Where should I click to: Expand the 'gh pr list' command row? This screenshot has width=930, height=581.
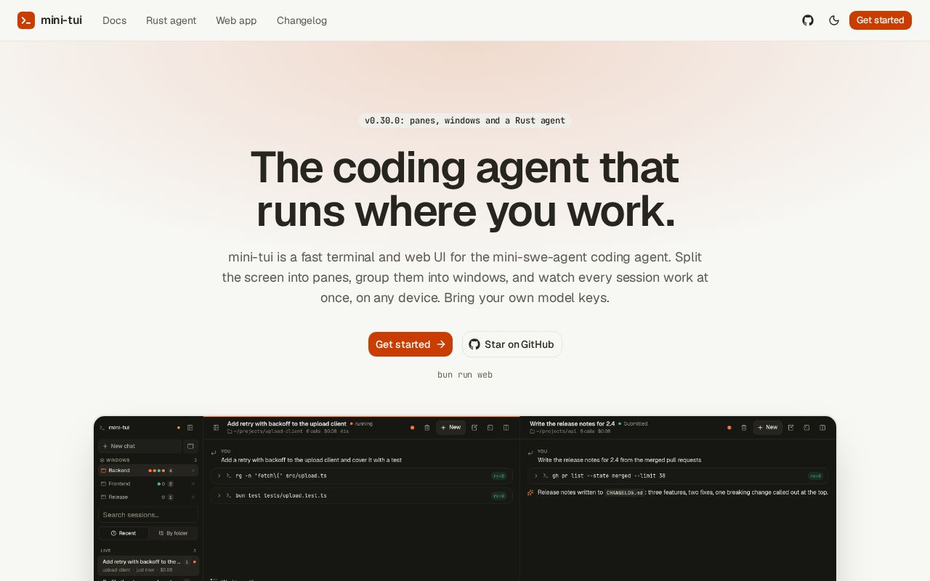[678, 476]
